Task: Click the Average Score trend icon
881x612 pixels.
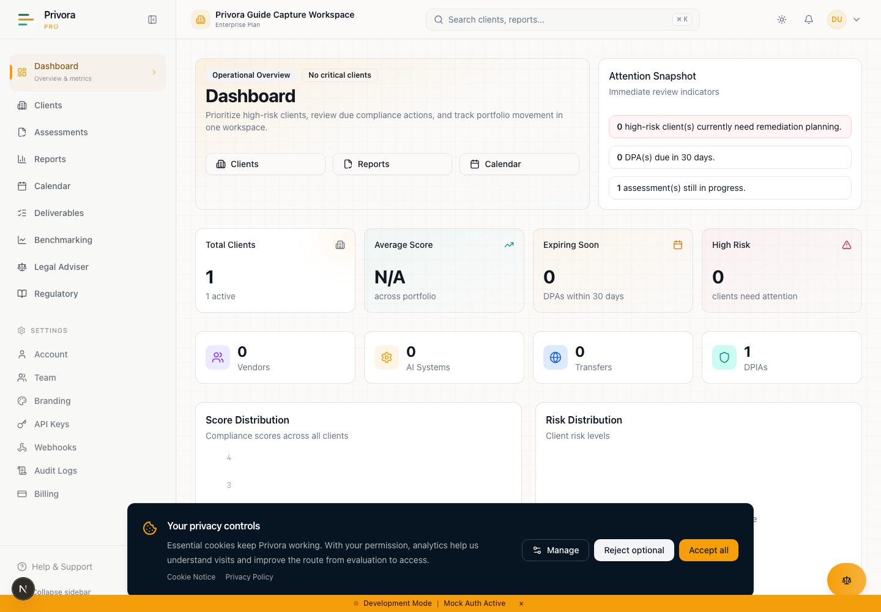Action: [x=509, y=245]
